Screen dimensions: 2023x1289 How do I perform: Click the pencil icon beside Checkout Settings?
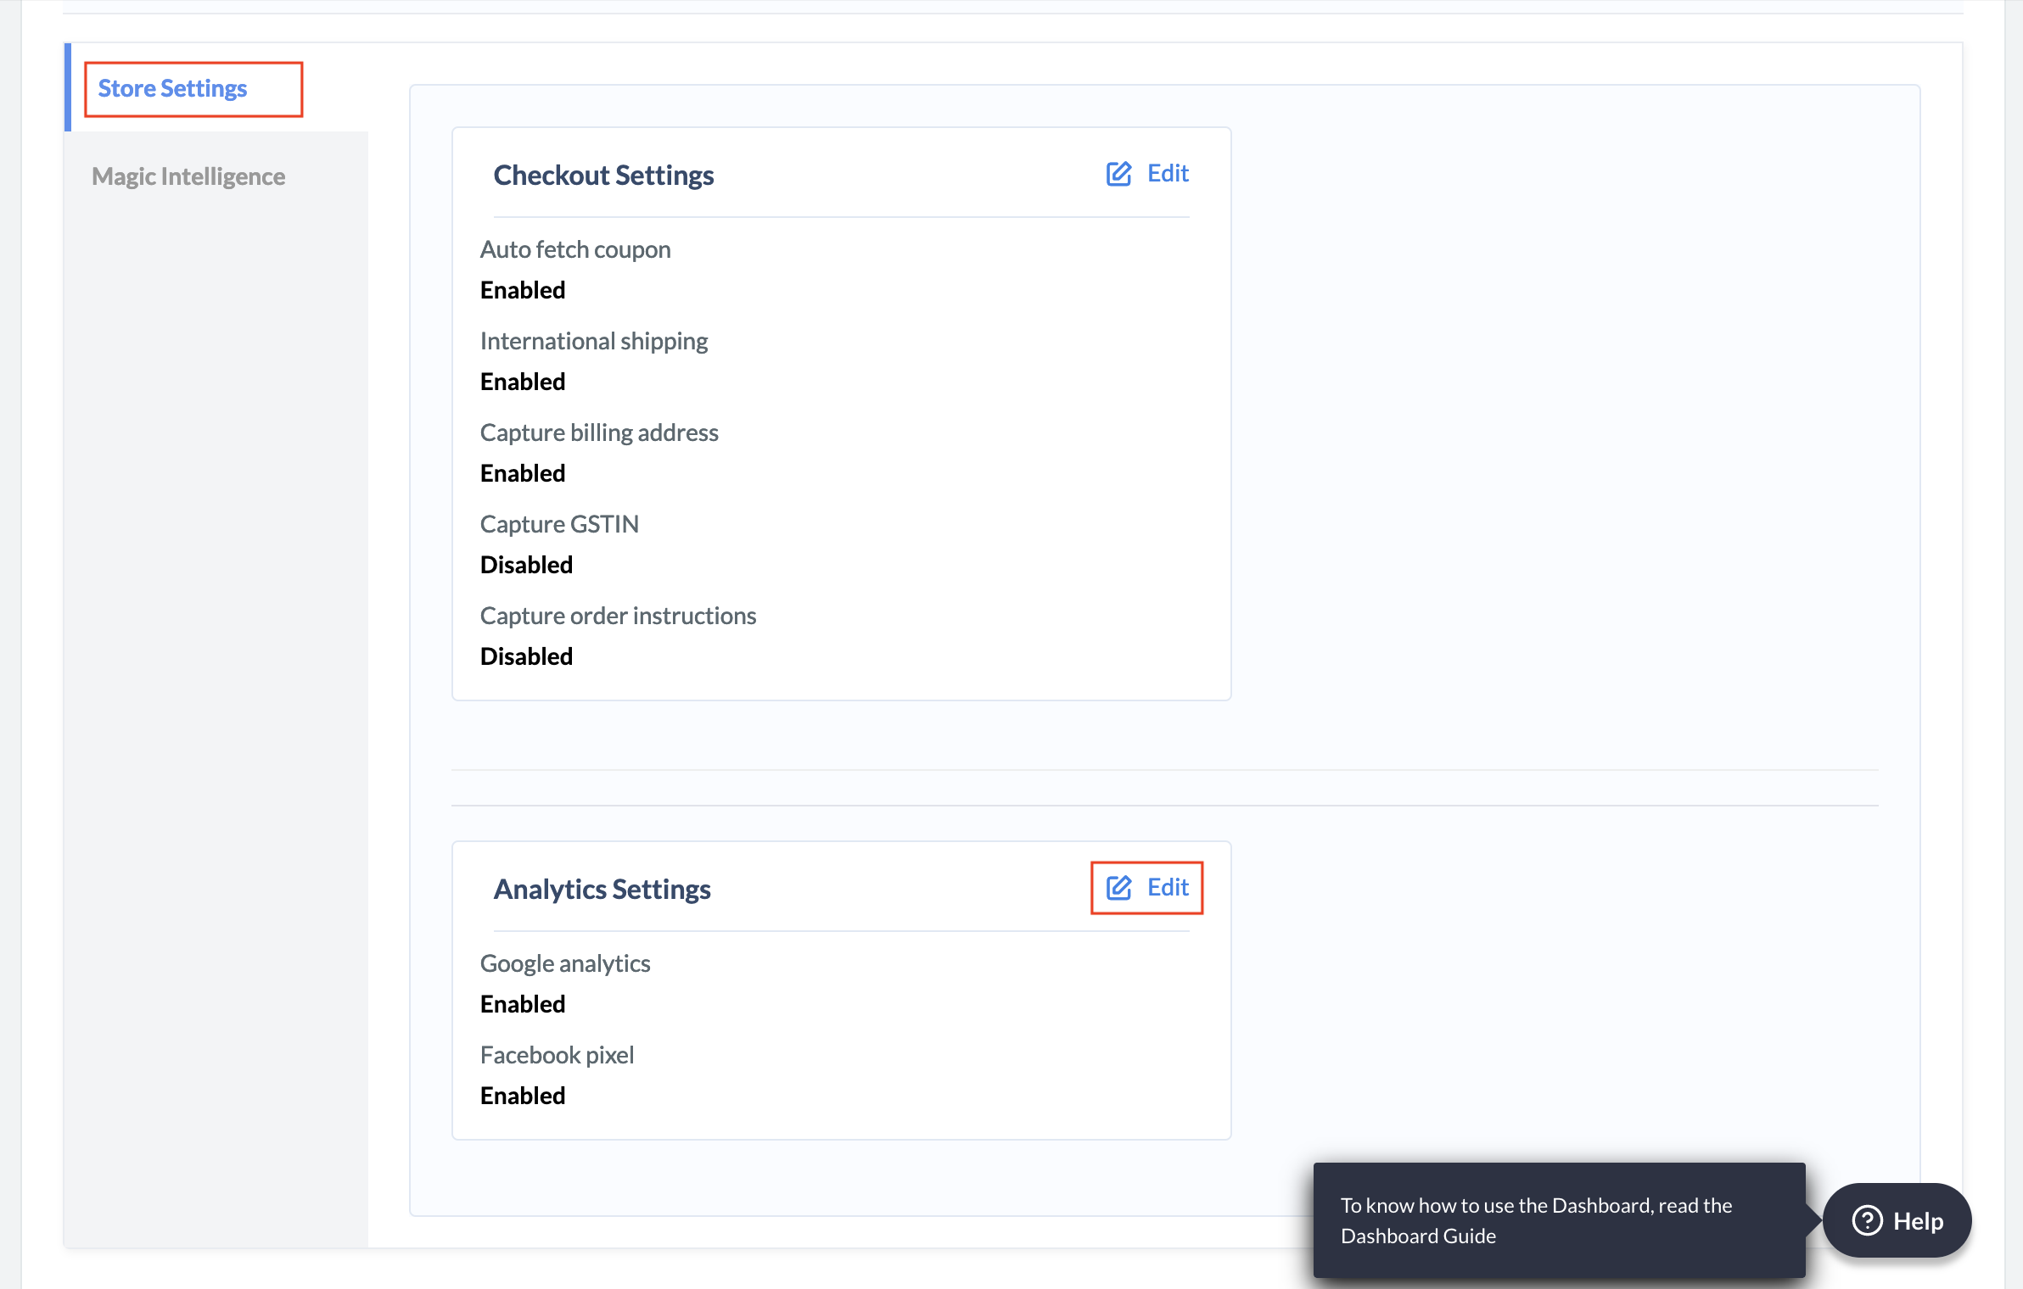1118,174
